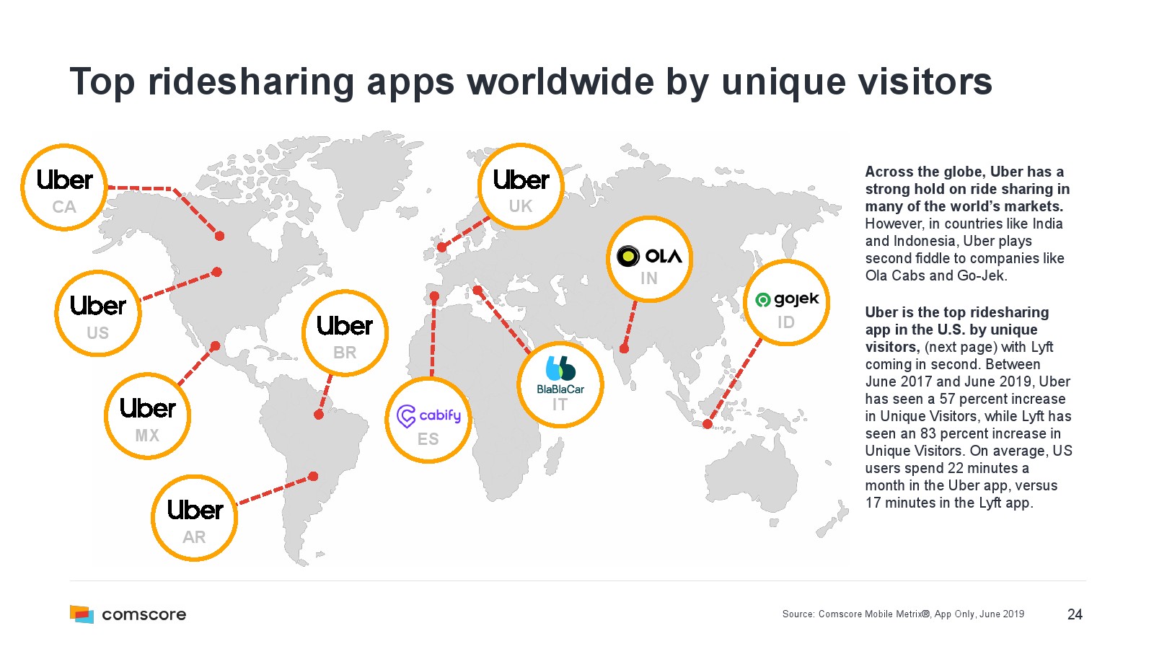Click the Uber AR logo circle
Viewport: 1154px width, 649px height.
pos(194,518)
